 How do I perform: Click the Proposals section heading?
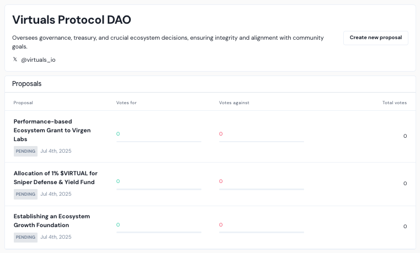coord(27,84)
